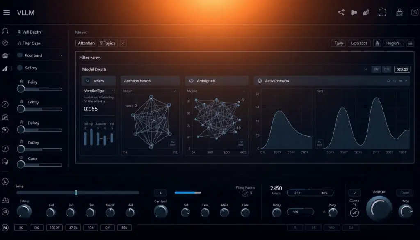The image size is (420, 240).
Task: Click the Tarly button
Action: pyautogui.click(x=338, y=43)
